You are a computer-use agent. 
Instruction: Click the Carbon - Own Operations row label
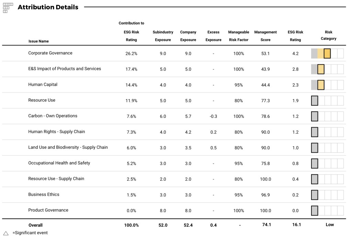click(x=53, y=116)
